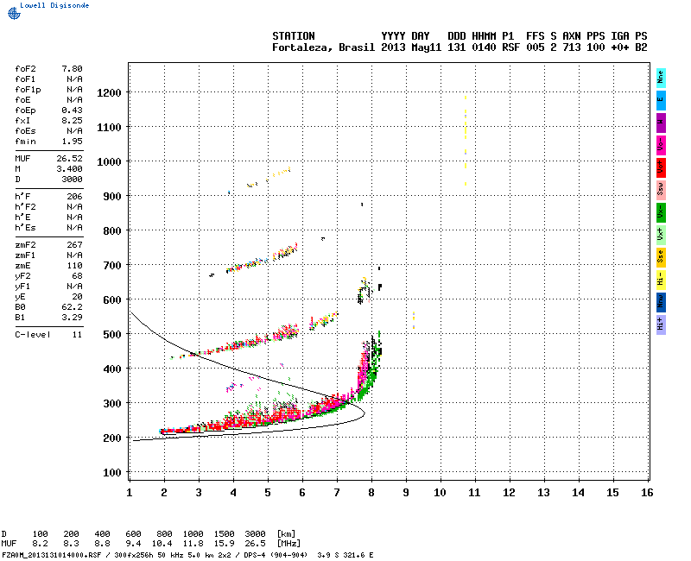
Task: Click the foF2 value 7.80
Action: 72,69
